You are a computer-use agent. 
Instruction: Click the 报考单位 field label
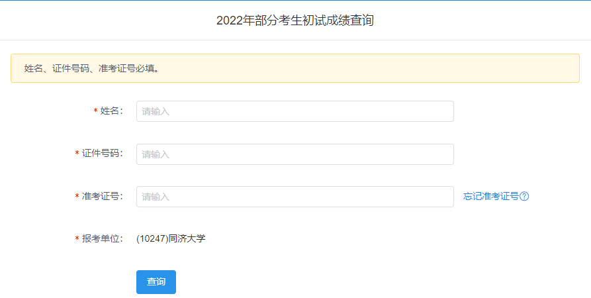(102, 238)
